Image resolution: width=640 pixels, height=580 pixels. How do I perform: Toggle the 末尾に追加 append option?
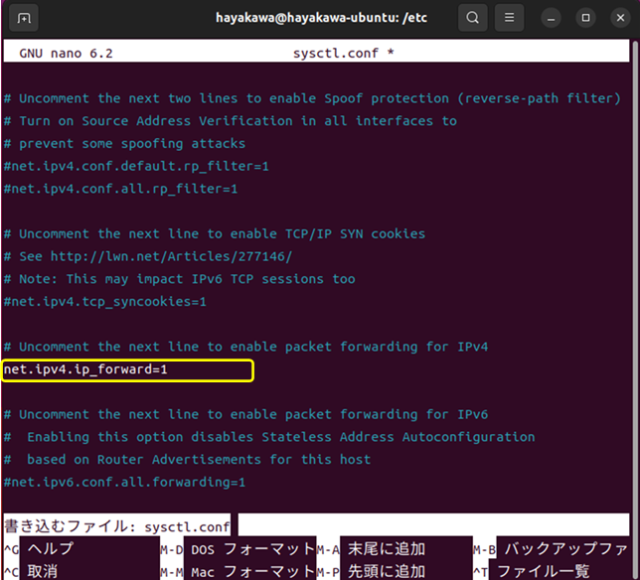(x=388, y=549)
